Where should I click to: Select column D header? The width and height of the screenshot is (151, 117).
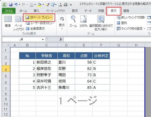point(66,45)
